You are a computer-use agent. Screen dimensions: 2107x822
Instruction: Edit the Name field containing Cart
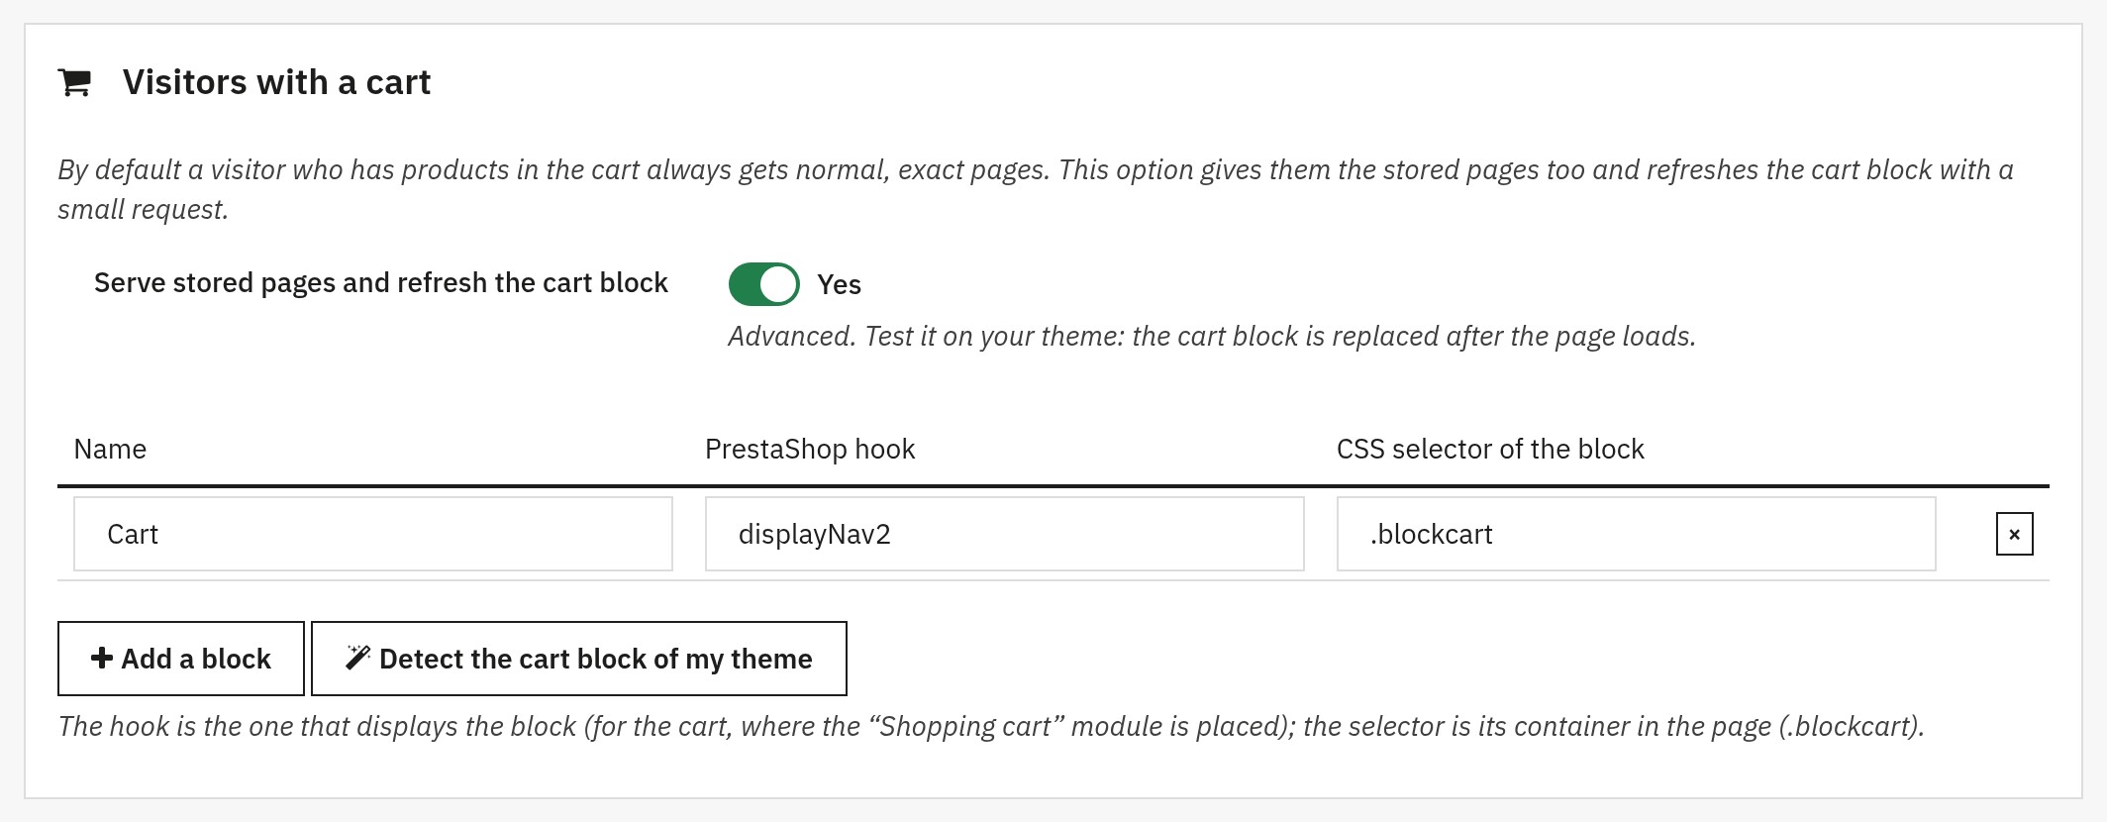(x=373, y=534)
